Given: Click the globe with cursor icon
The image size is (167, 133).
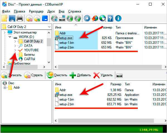Looking at the screenshot, I should click(x=103, y=18).
